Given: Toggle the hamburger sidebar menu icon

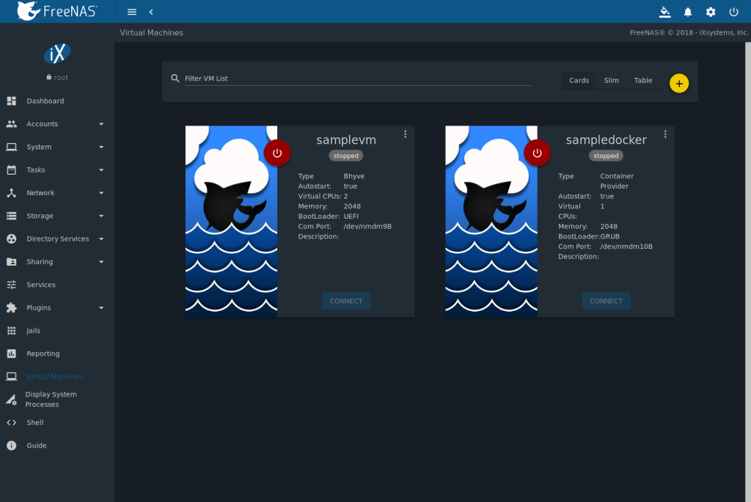Looking at the screenshot, I should pyautogui.click(x=132, y=12).
